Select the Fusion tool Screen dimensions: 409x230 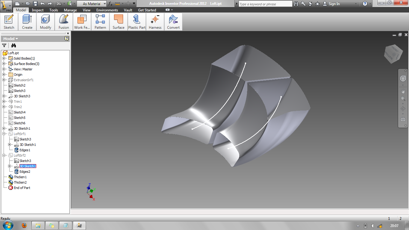pos(63,20)
